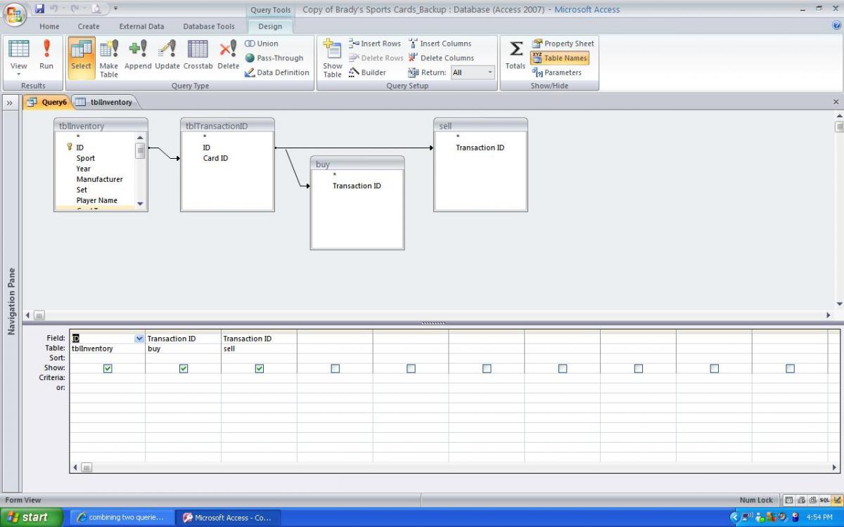
Task: Open the Create ribbon tab
Action: click(x=89, y=26)
